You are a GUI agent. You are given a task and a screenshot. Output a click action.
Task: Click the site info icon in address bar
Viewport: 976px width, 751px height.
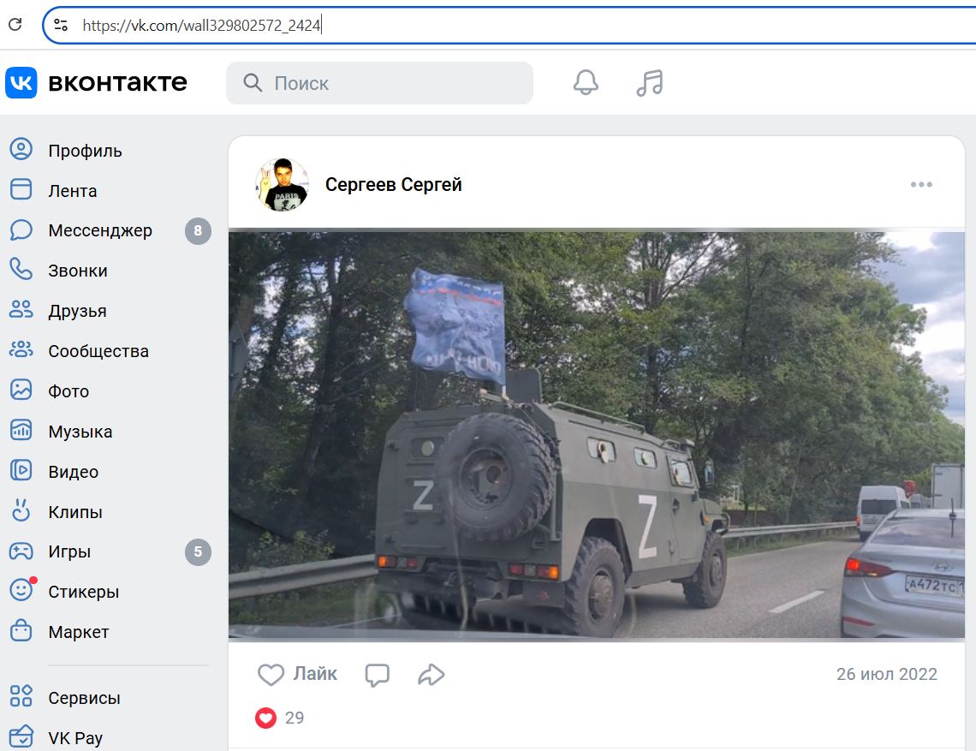coord(61,25)
